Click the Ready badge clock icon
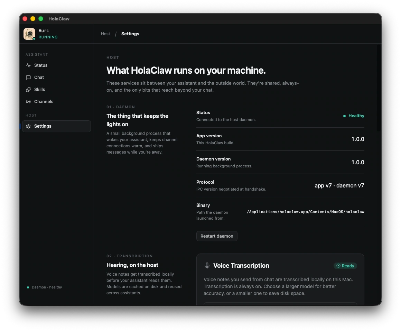Image resolution: width=401 pixels, height=331 pixels. (x=338, y=266)
